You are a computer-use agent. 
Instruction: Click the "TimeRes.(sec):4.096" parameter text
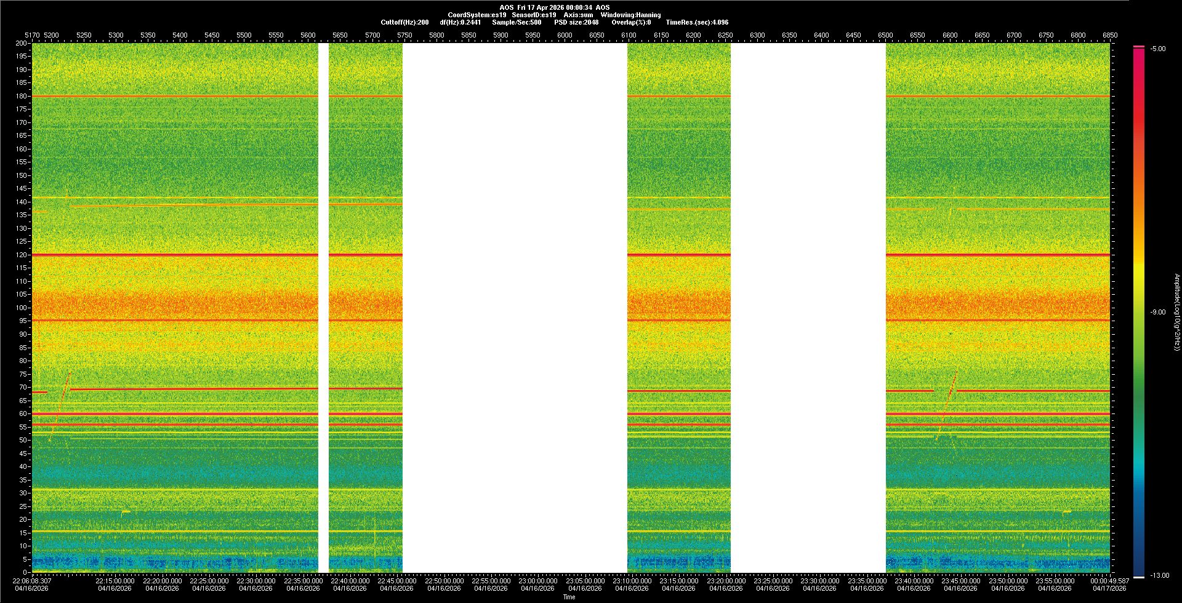(698, 22)
